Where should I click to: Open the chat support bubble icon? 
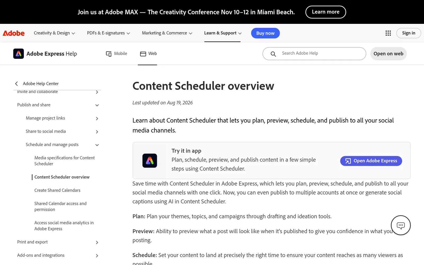pyautogui.click(x=401, y=225)
